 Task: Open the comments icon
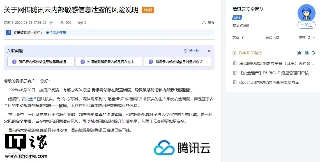pyautogui.click(x=80, y=23)
